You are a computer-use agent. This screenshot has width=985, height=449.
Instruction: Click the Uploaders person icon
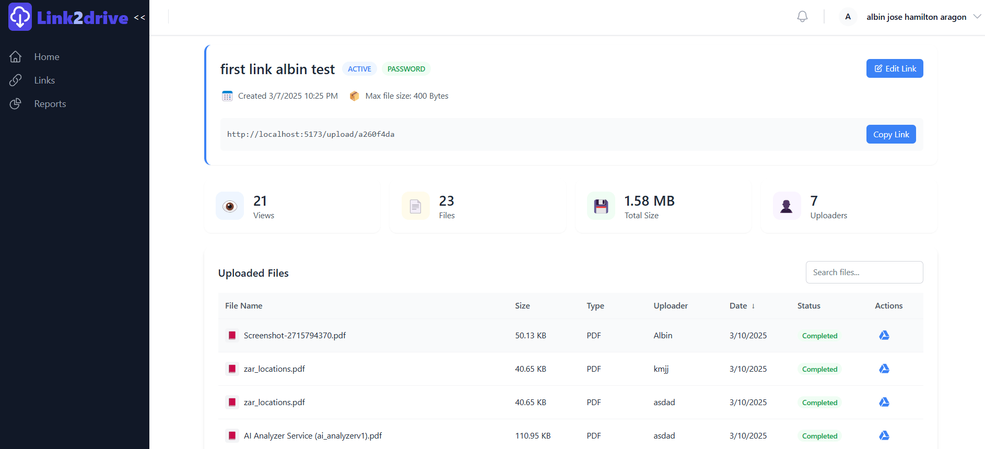point(787,206)
